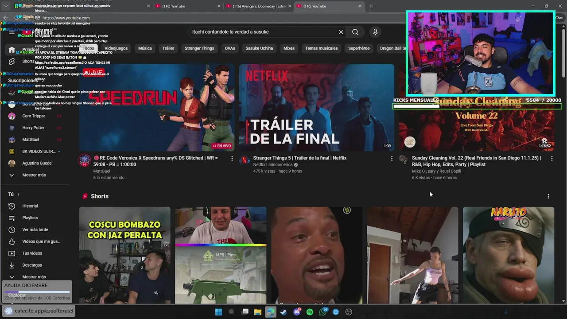This screenshot has height=319, width=567.
Task: Click RE Code Veronica X Speedruns title
Action: tap(155, 161)
